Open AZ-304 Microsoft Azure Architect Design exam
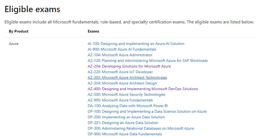 [122, 83]
